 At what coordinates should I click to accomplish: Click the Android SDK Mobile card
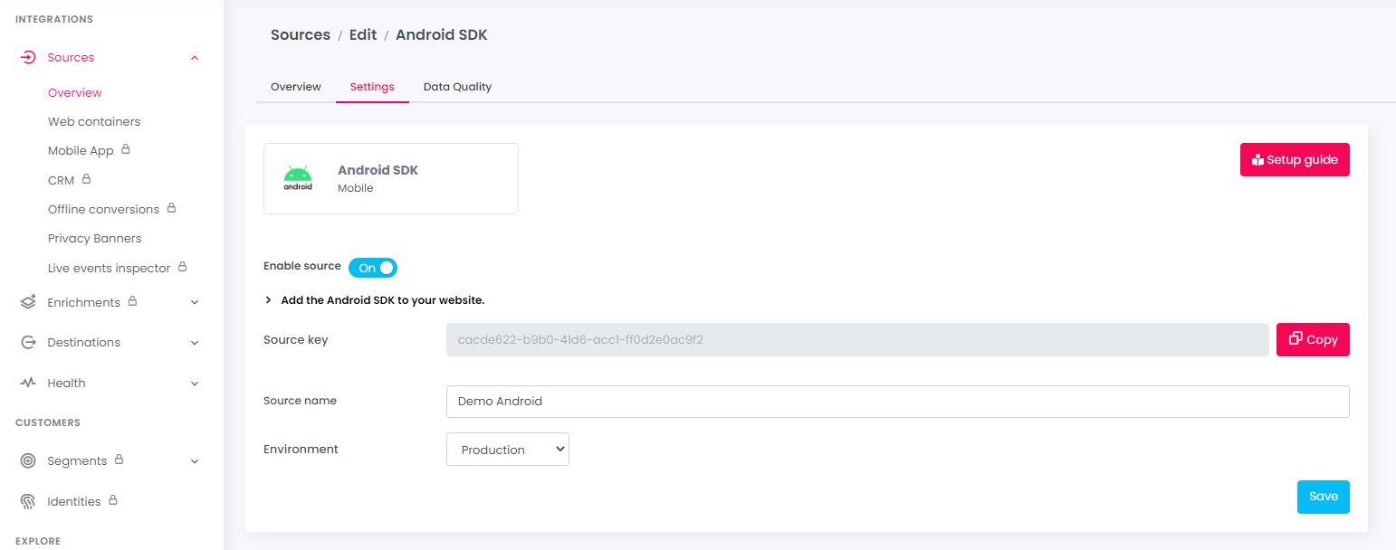pos(391,178)
